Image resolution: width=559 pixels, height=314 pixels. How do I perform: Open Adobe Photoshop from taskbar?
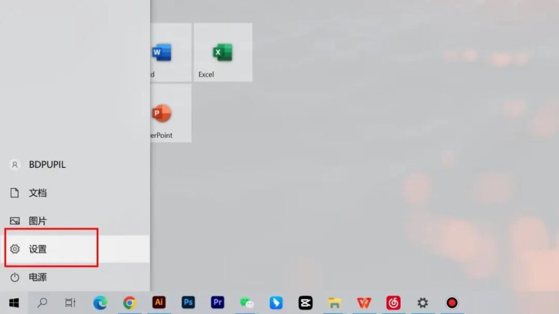(188, 303)
